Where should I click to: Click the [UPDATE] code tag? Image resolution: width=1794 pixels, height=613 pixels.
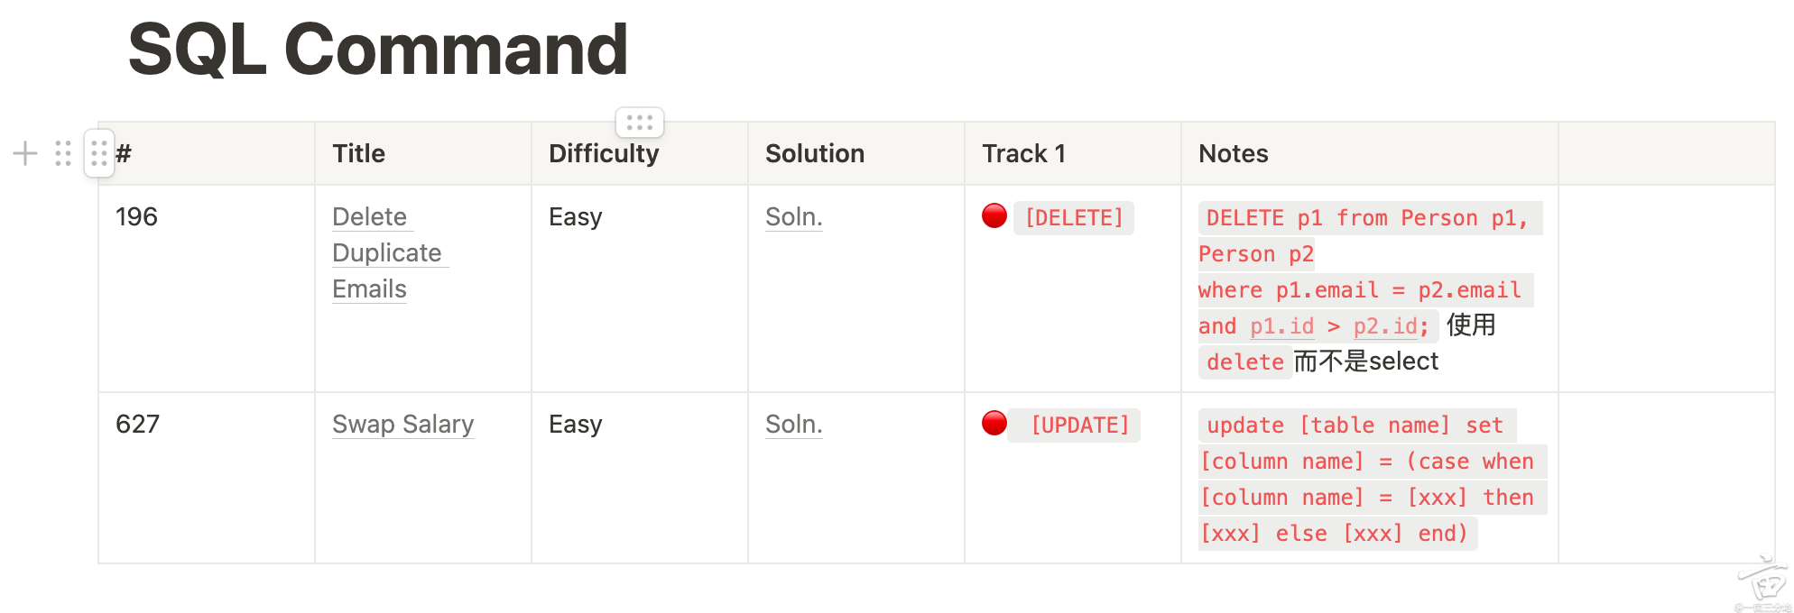pyautogui.click(x=1079, y=425)
